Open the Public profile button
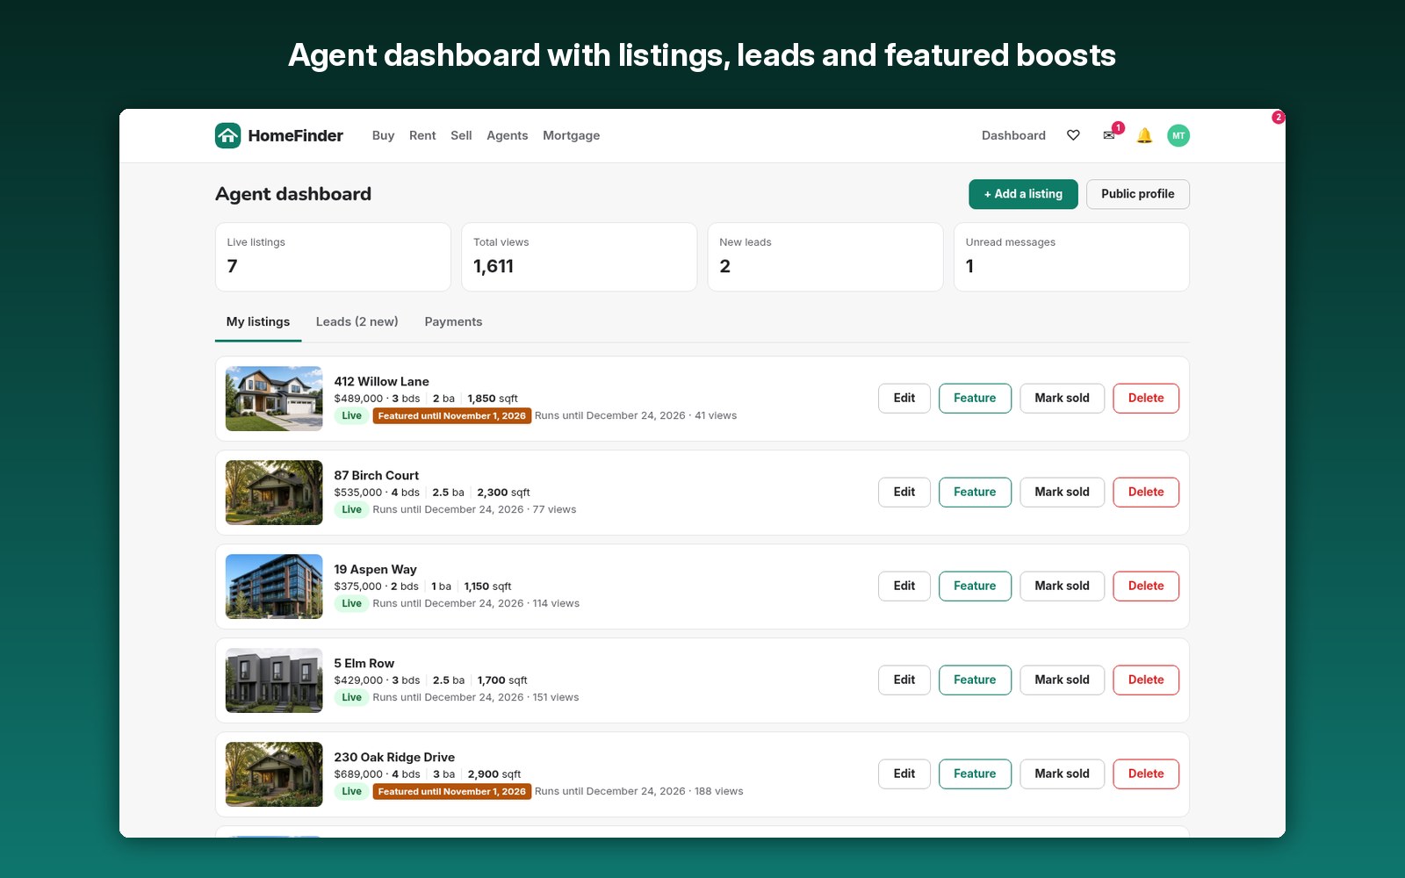The height and width of the screenshot is (878, 1405). tap(1138, 194)
